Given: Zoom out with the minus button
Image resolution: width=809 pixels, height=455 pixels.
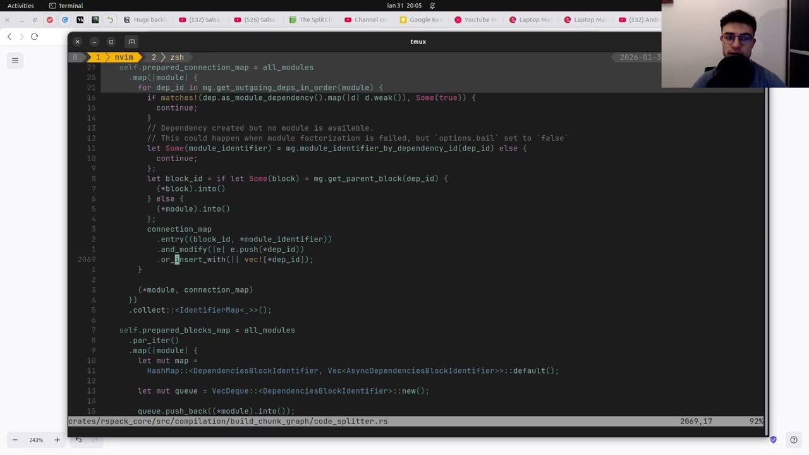Looking at the screenshot, I should point(15,440).
